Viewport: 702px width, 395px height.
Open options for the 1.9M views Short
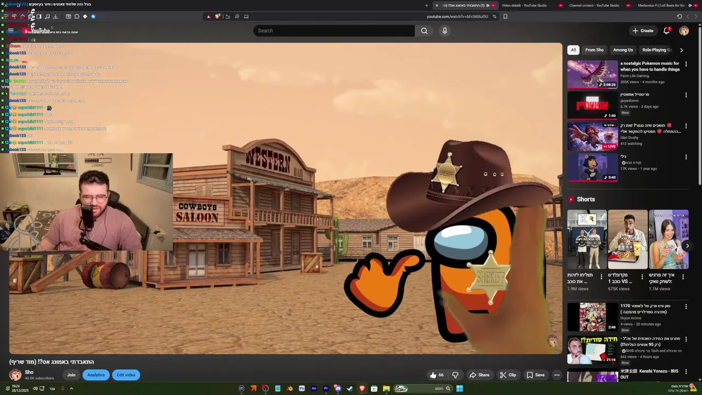[601, 277]
